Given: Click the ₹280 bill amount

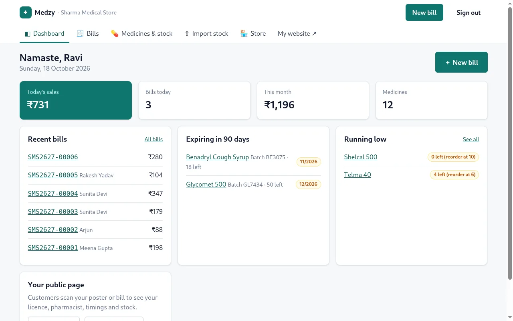Looking at the screenshot, I should (155, 157).
